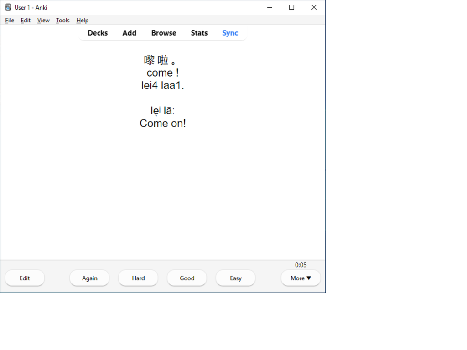
Task: Open the File menu
Action: [10, 20]
